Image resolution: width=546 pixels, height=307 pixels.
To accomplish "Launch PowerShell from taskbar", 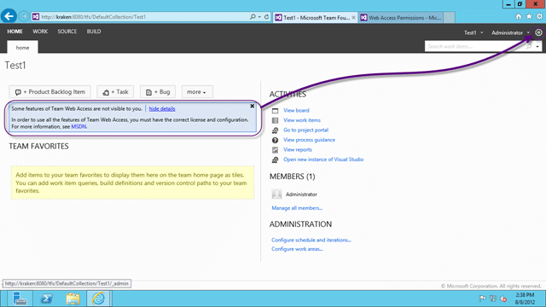I will 46,298.
